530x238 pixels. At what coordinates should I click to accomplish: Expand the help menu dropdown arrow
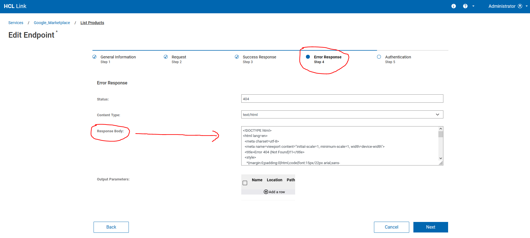473,6
